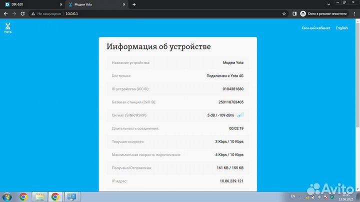Close the DIR-620 tab
The image size is (360, 202).
click(61, 4)
